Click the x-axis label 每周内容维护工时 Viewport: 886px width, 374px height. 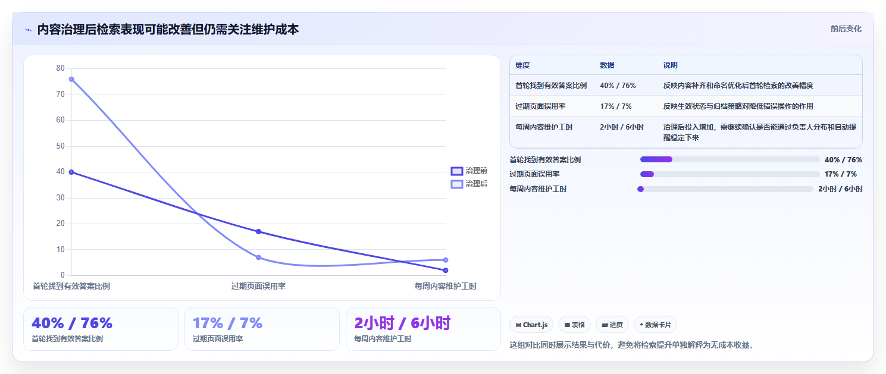(446, 286)
